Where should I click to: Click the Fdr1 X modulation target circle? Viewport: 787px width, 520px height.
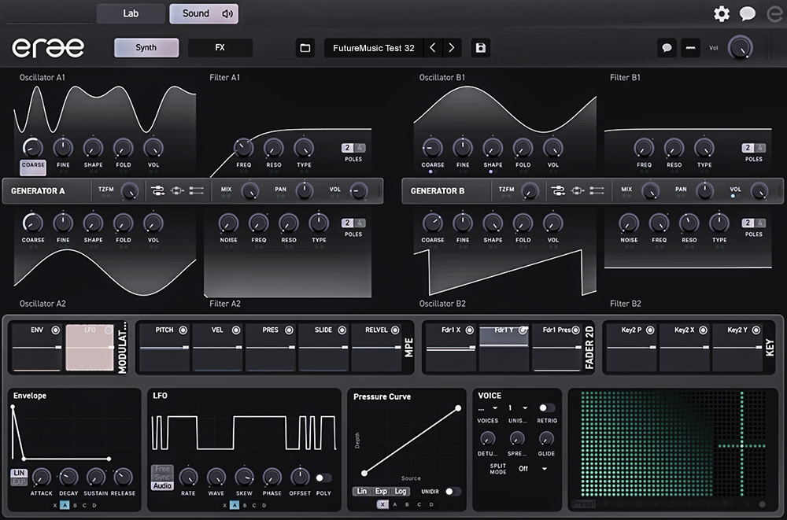(x=469, y=330)
